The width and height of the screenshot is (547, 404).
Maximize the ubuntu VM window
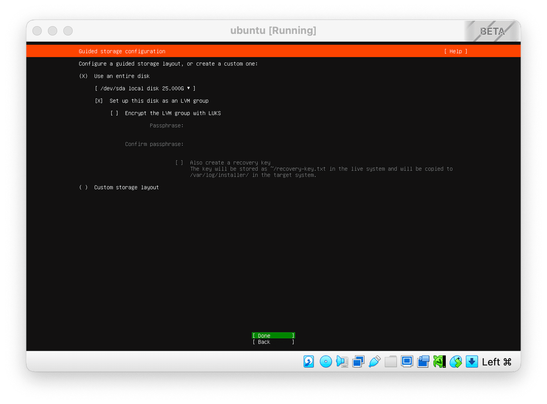68,31
